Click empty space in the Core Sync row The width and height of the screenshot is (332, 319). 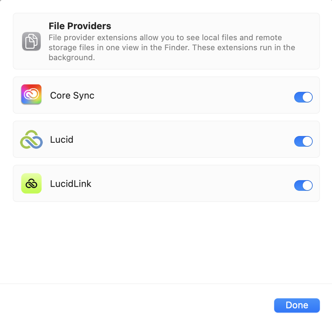(191, 95)
